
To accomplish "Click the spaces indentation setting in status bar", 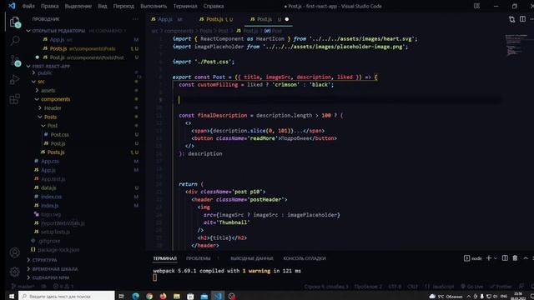I will pyautogui.click(x=368, y=287).
